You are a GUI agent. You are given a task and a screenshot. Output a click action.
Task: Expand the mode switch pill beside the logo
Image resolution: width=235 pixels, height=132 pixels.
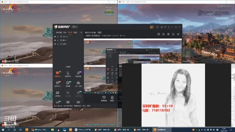point(75,27)
